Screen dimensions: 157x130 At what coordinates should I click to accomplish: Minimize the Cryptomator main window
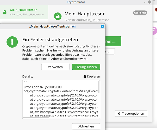click(x=144, y=2)
